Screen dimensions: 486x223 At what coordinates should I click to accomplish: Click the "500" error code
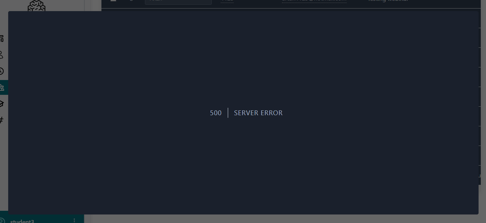coord(216,113)
